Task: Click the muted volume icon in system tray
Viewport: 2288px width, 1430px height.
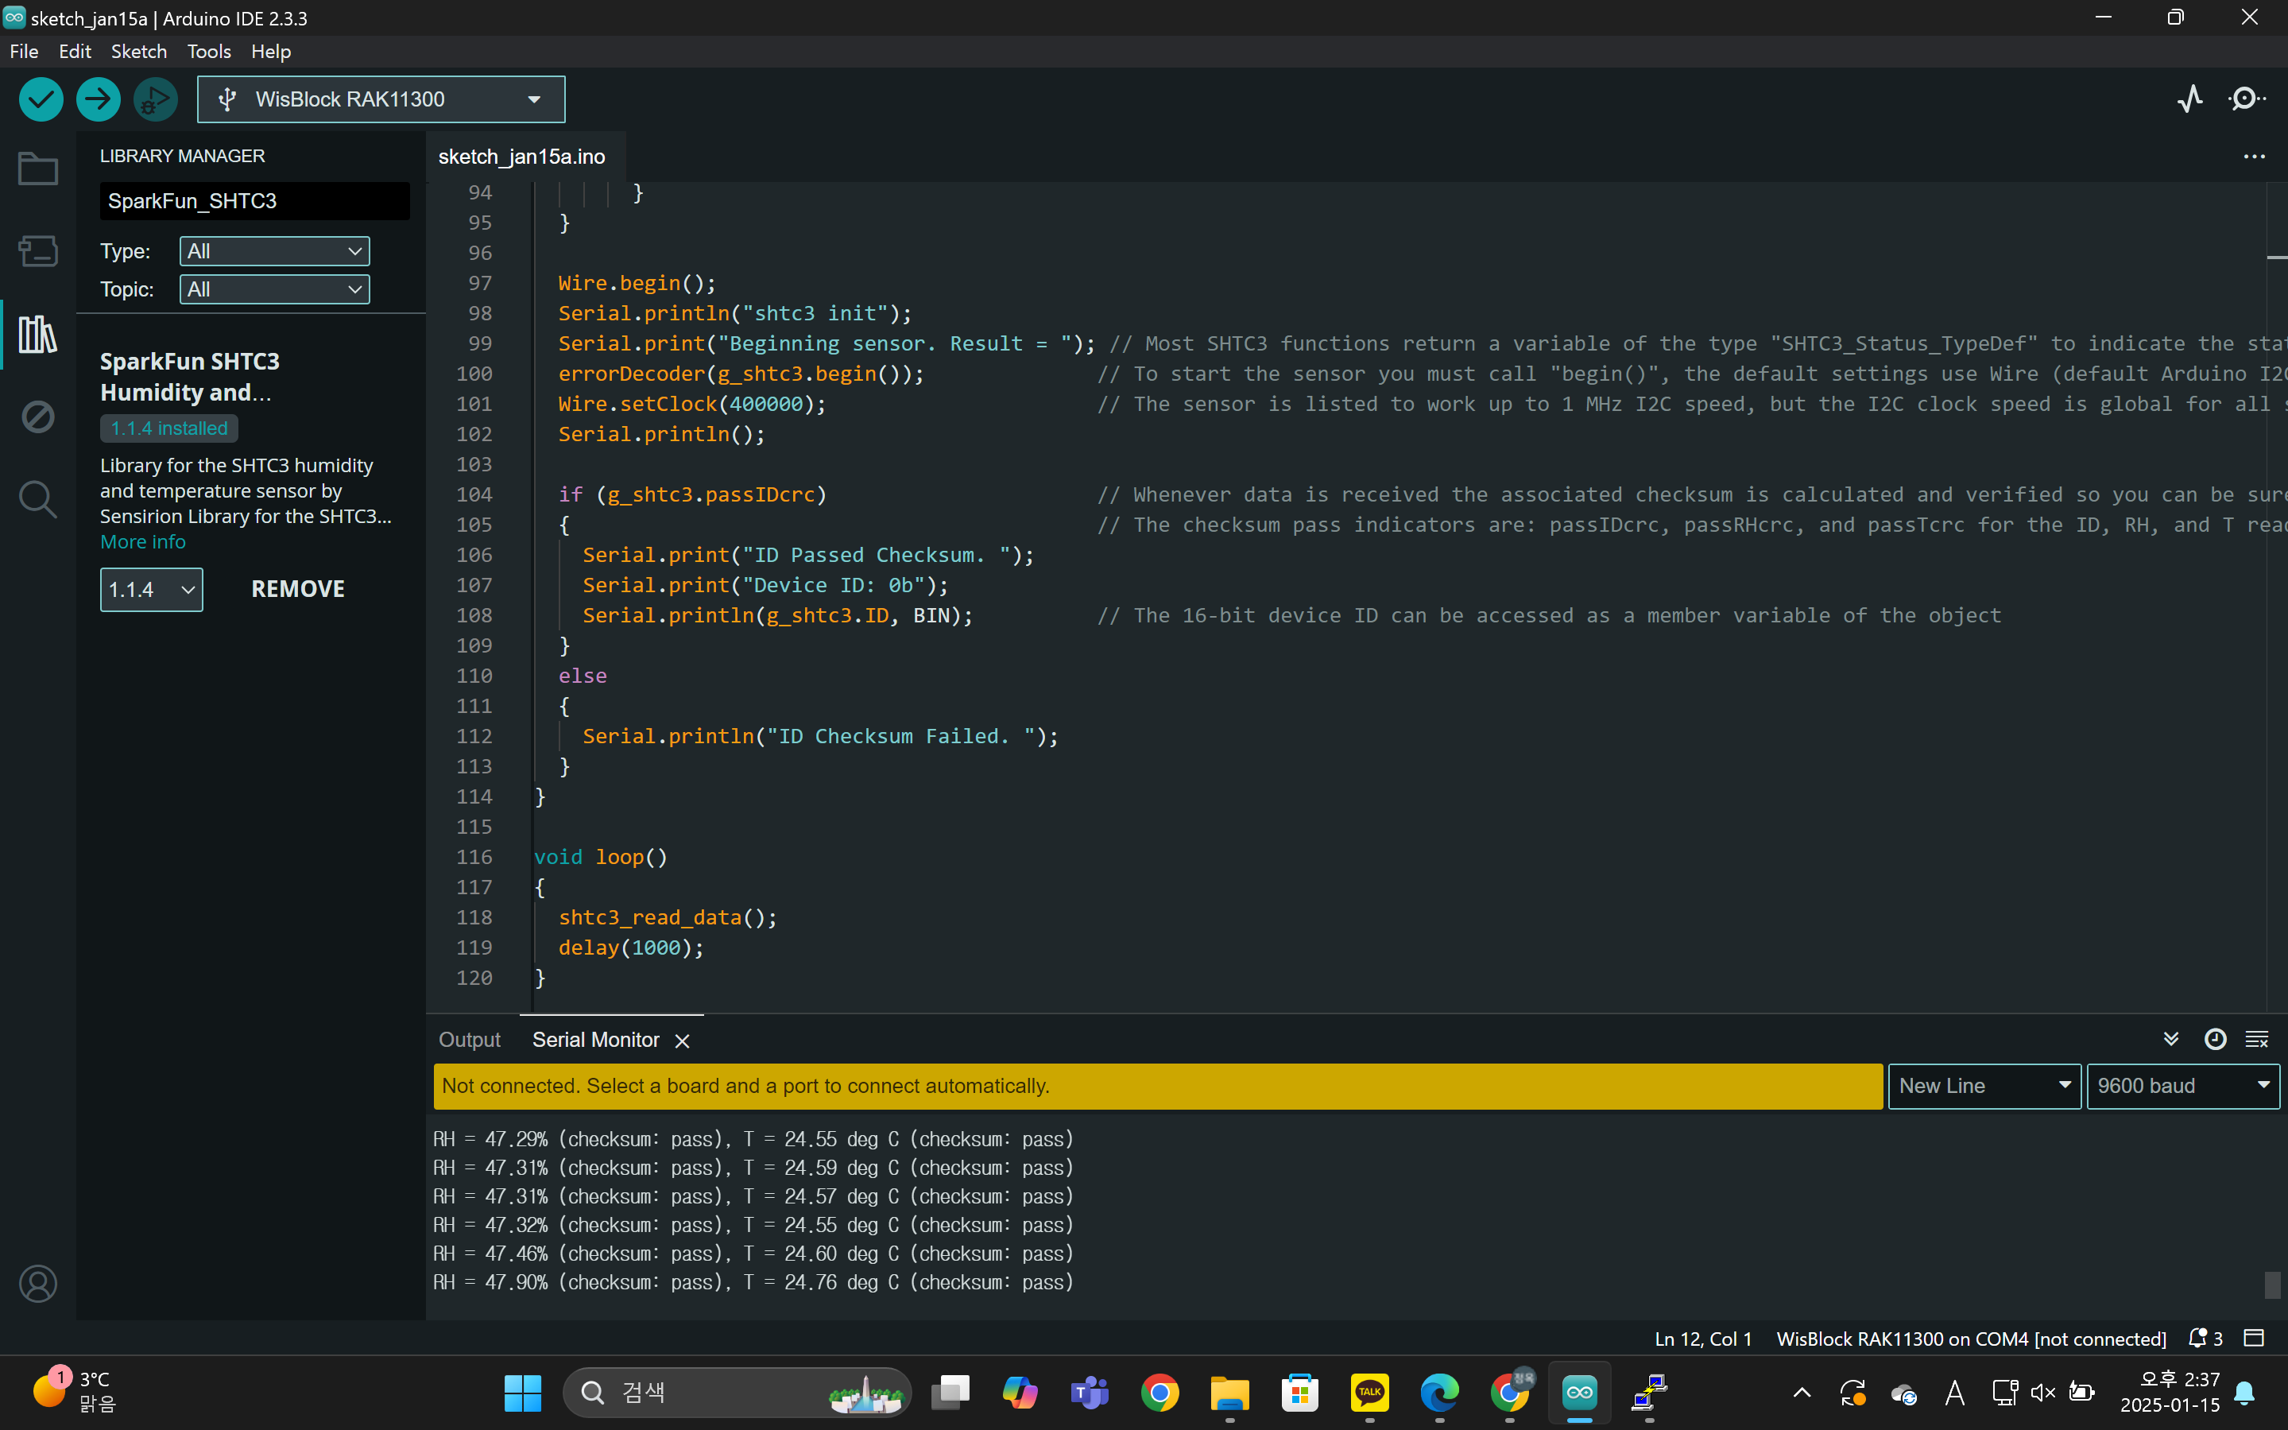Action: pyautogui.click(x=2042, y=1392)
